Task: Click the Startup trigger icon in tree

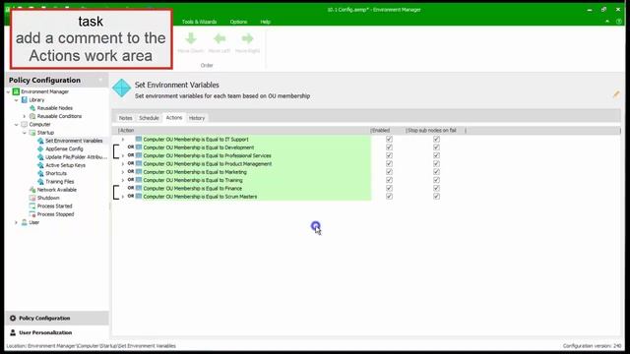Action: pos(32,133)
